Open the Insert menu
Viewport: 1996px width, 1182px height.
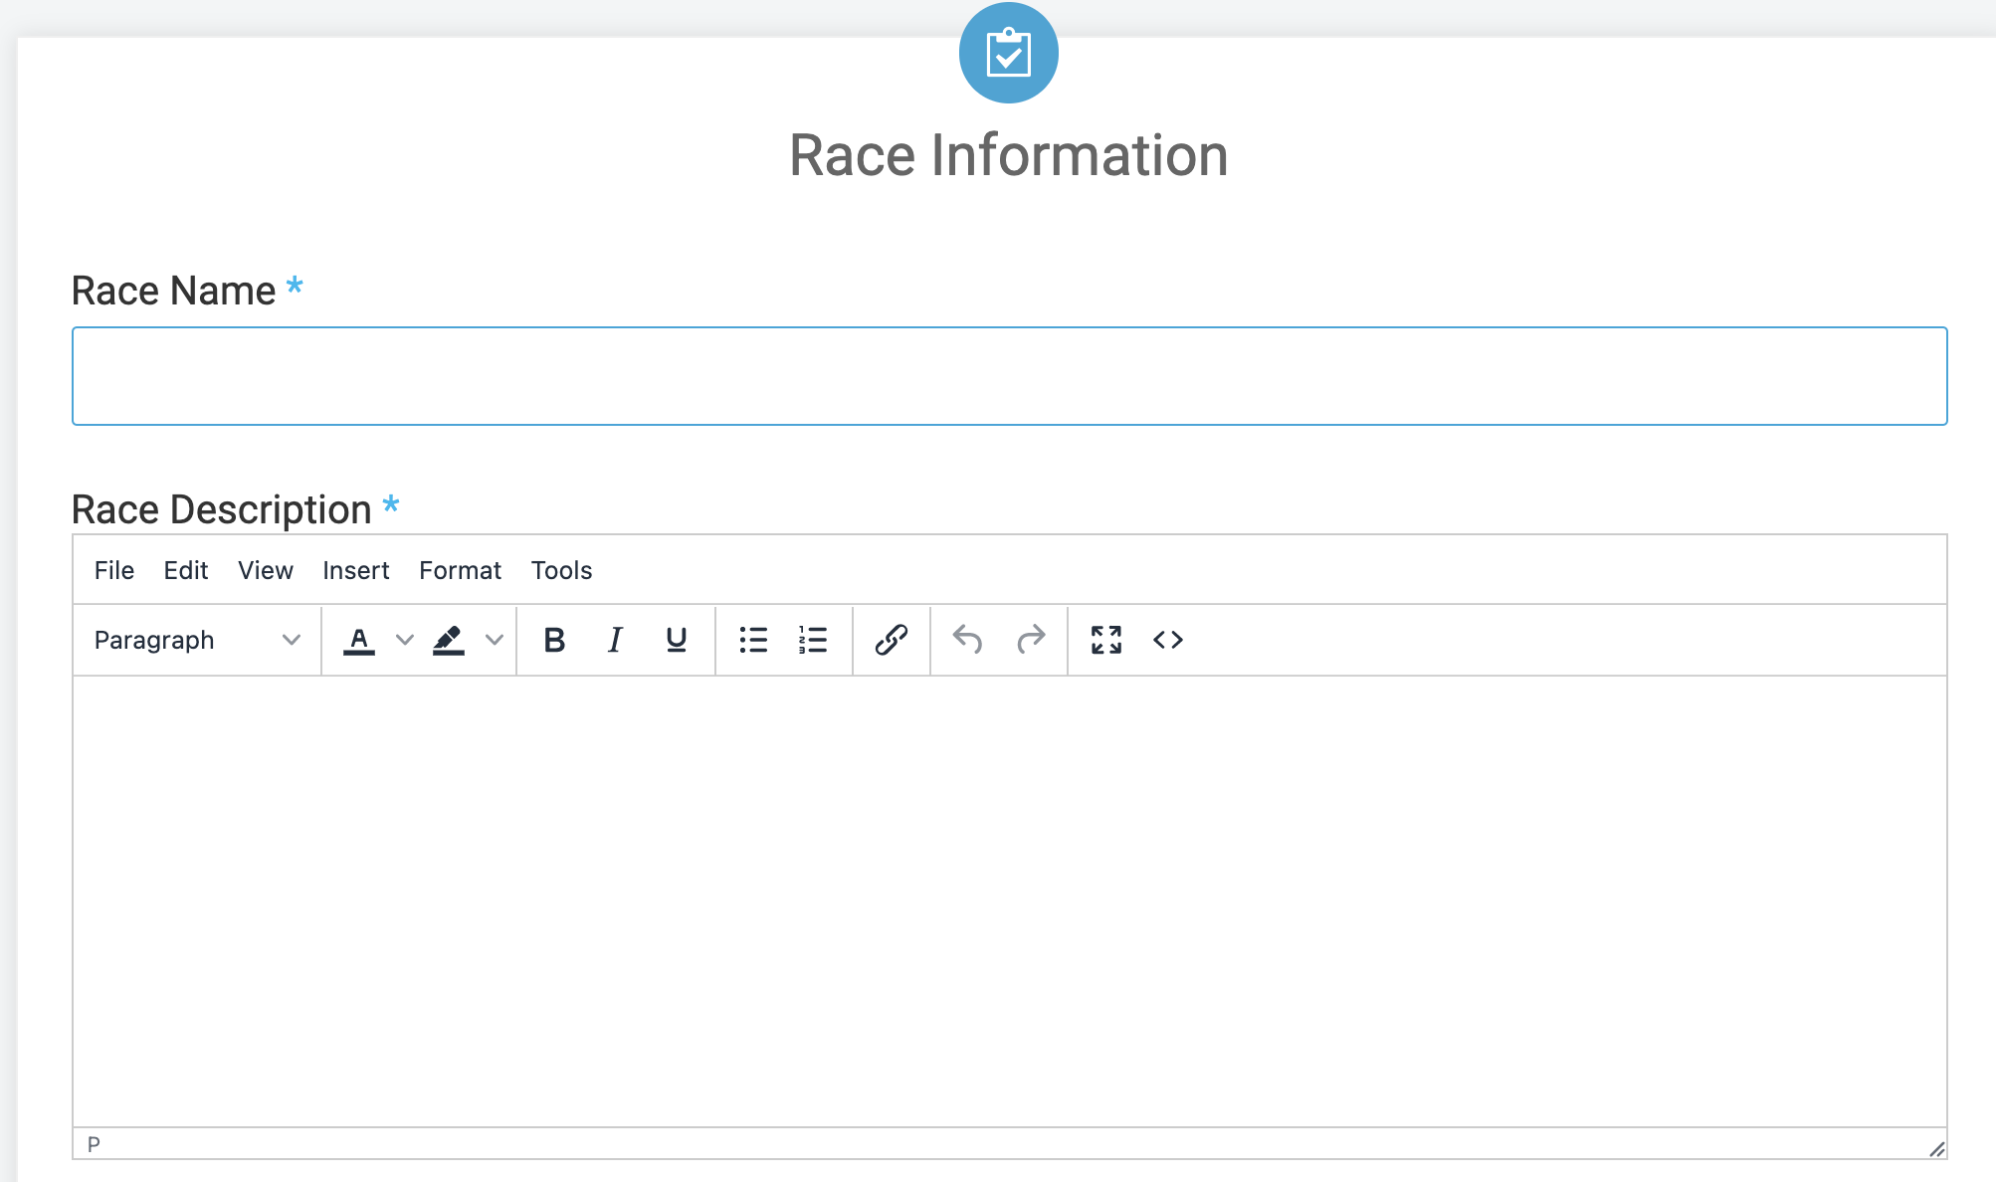(x=355, y=570)
